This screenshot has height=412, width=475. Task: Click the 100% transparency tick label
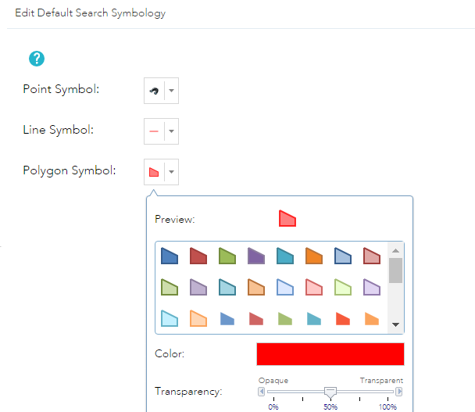point(387,407)
